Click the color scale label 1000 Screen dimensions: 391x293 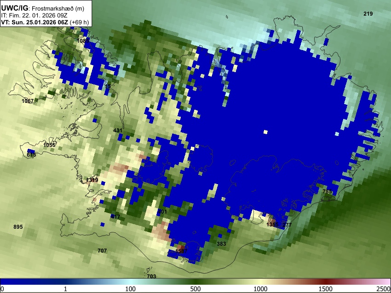[260, 289]
